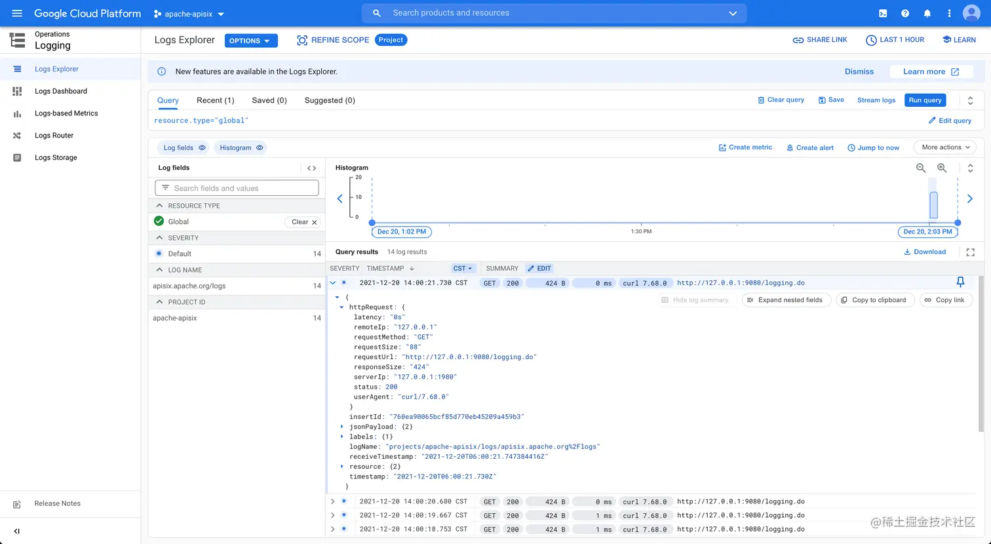Dismiss the new features banner
991x544 pixels.
coord(859,71)
